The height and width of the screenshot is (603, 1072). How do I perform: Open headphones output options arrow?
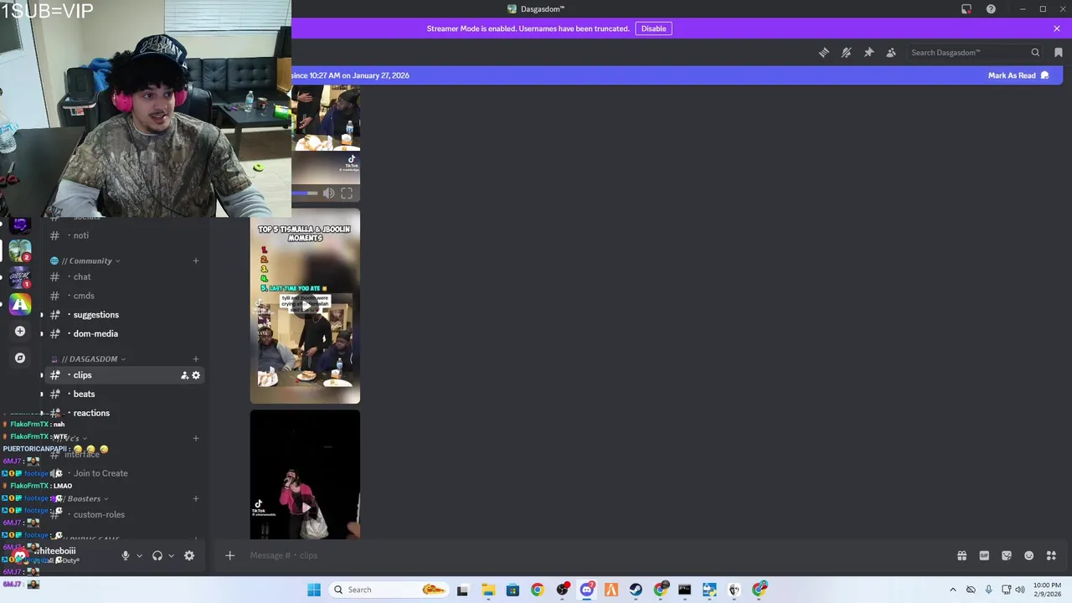click(x=171, y=555)
